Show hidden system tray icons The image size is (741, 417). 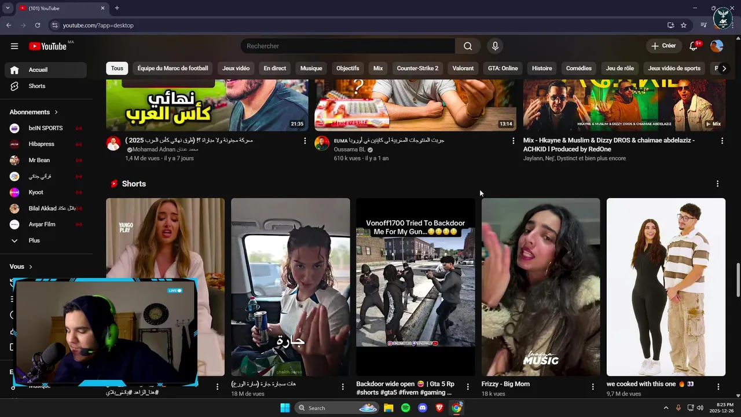(666, 408)
